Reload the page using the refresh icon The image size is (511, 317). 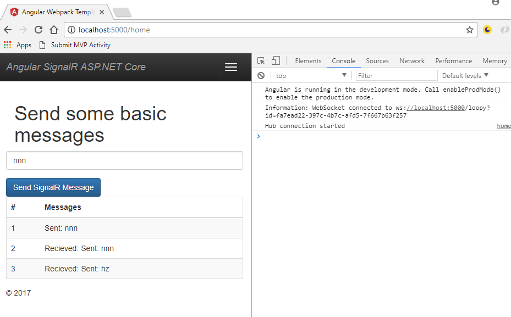click(39, 30)
